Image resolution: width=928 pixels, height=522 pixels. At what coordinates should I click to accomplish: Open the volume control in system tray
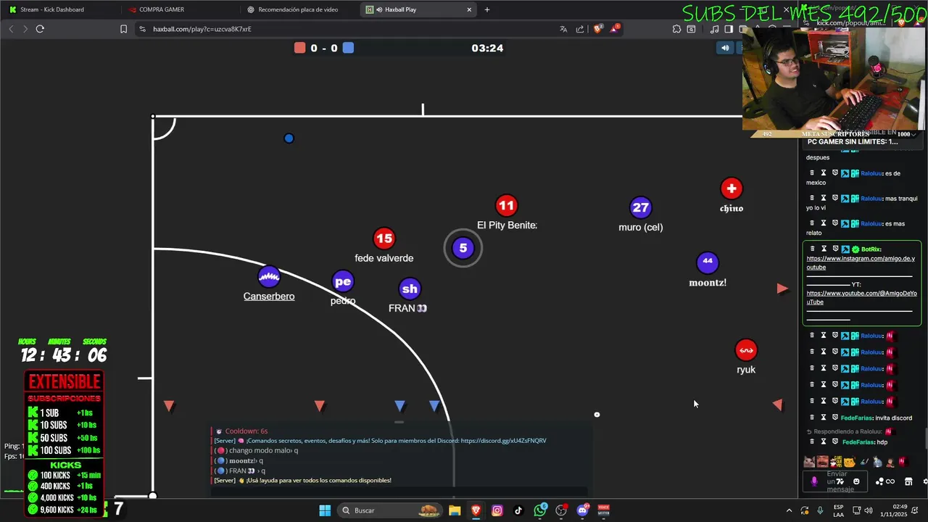click(869, 510)
